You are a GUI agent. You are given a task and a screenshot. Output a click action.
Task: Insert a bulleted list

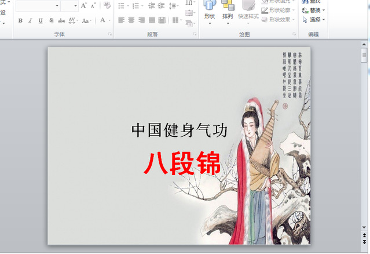122,6
